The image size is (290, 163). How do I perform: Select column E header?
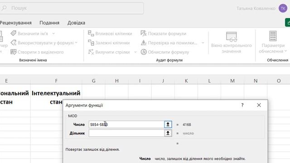[15, 81]
